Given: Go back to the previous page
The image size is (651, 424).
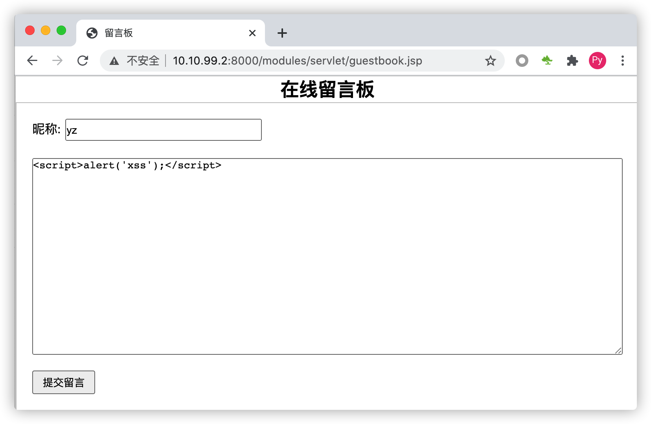Looking at the screenshot, I should pyautogui.click(x=32, y=61).
